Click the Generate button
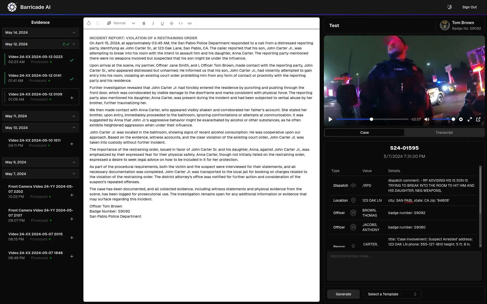Viewport: 487px width, 304px height. pyautogui.click(x=343, y=294)
